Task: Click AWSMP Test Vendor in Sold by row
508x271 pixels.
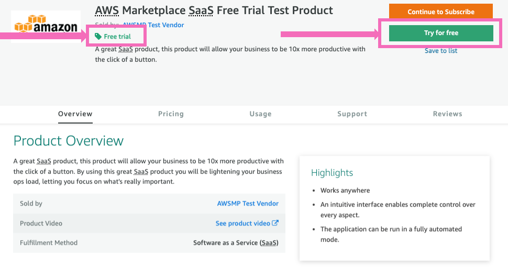Action: (248, 204)
